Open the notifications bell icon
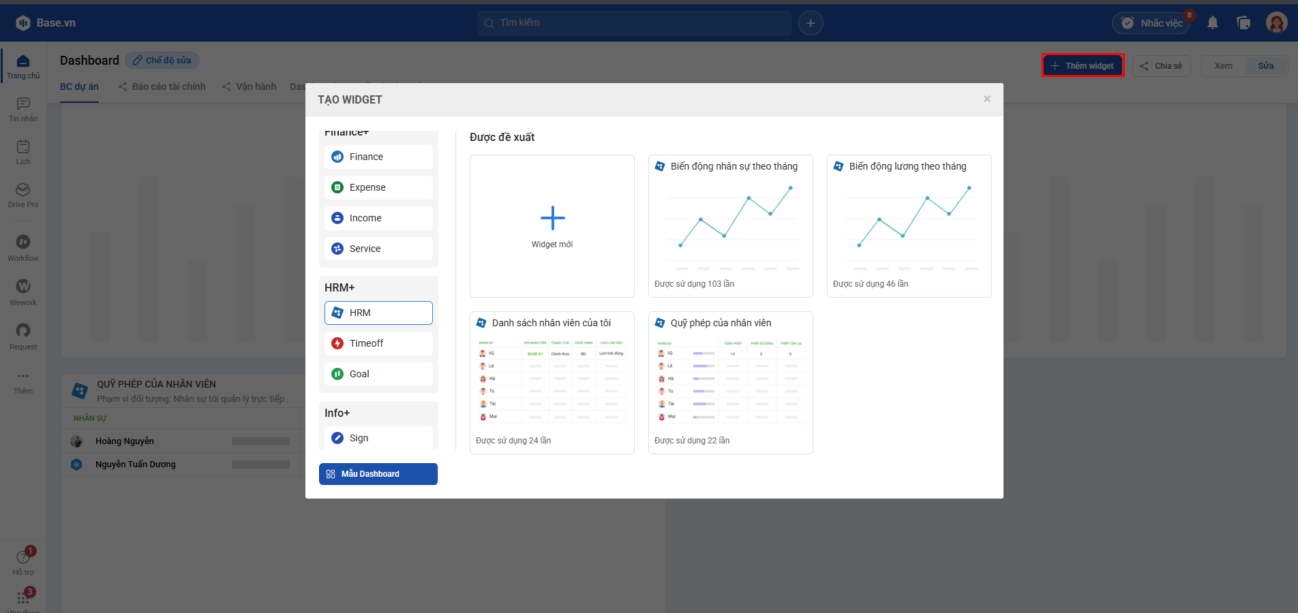1298x613 pixels. point(1213,23)
